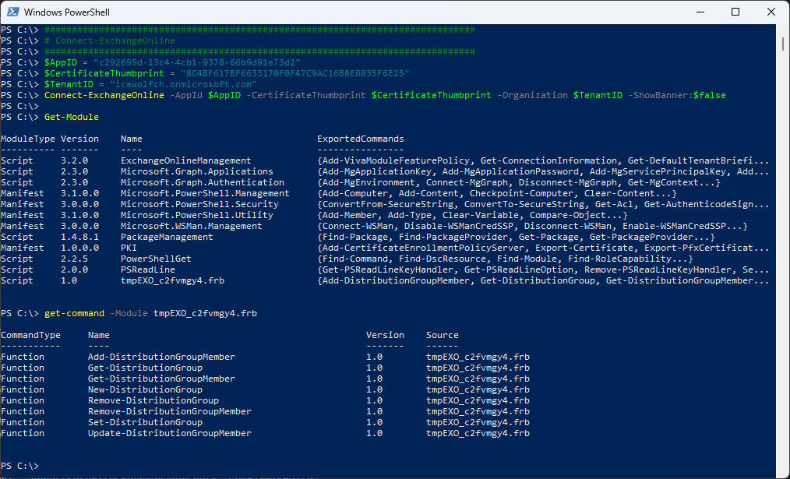The height and width of the screenshot is (479, 790).
Task: Maximize the Windows PowerShell window
Action: [x=735, y=12]
